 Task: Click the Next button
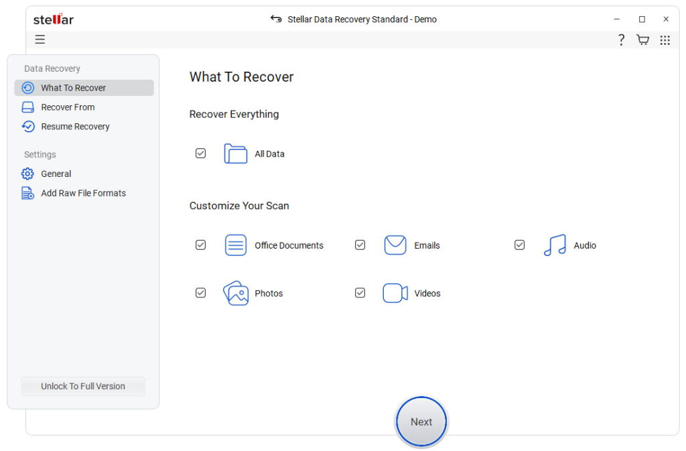click(421, 422)
